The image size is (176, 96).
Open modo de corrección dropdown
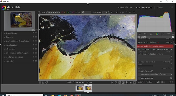pyautogui.click(x=155, y=49)
